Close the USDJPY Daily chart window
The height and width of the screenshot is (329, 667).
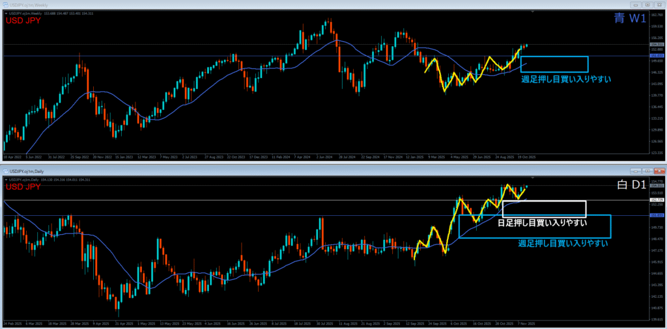click(x=660, y=170)
